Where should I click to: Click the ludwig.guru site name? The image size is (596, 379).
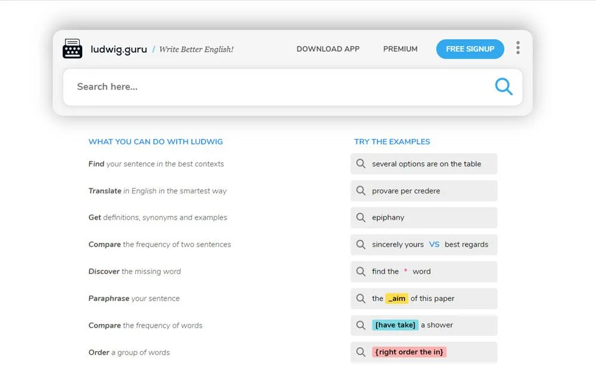click(119, 50)
